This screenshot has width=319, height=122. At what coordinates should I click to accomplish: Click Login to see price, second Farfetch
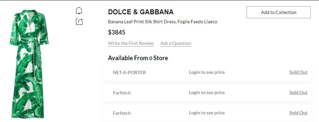pyautogui.click(x=207, y=113)
